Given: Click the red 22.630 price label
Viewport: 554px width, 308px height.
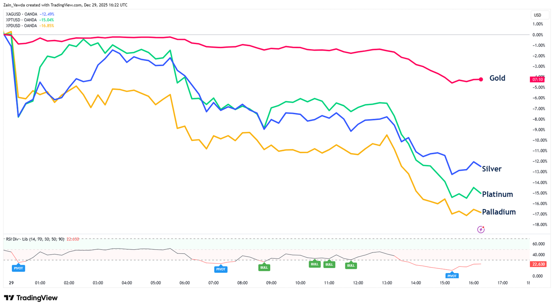Looking at the screenshot, I should point(538,264).
